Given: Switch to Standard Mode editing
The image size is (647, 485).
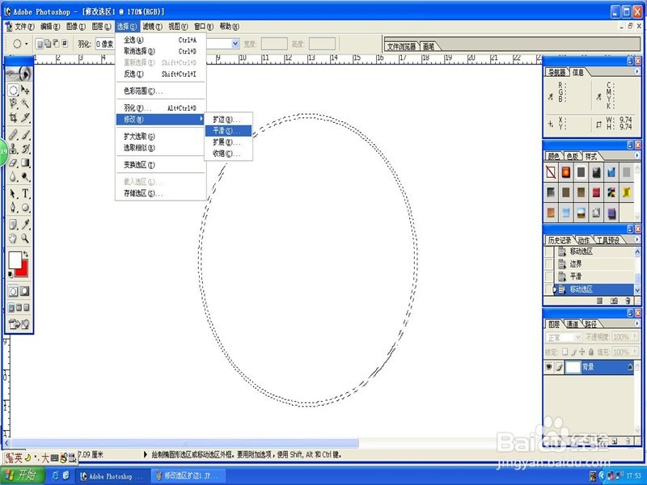Looking at the screenshot, I should 13,291.
